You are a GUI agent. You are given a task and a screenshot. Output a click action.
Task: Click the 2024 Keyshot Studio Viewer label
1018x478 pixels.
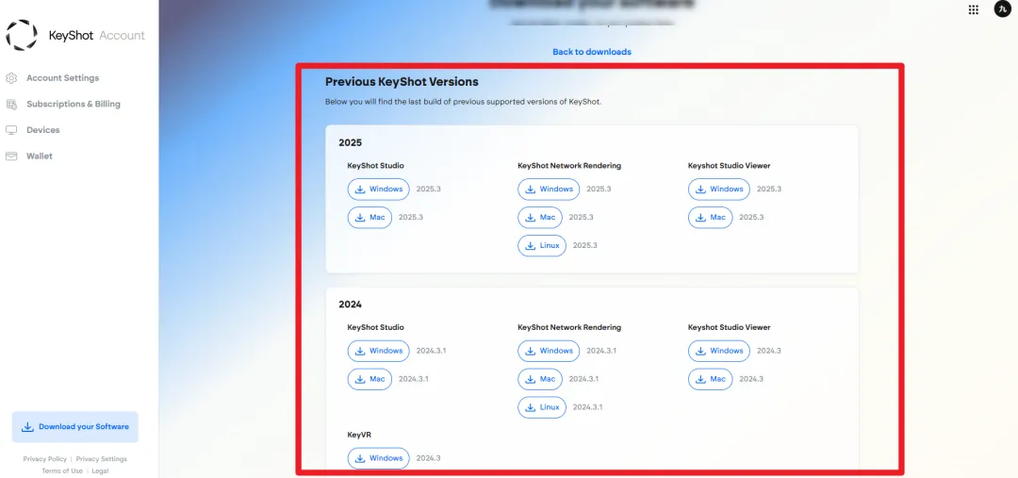pyautogui.click(x=729, y=327)
